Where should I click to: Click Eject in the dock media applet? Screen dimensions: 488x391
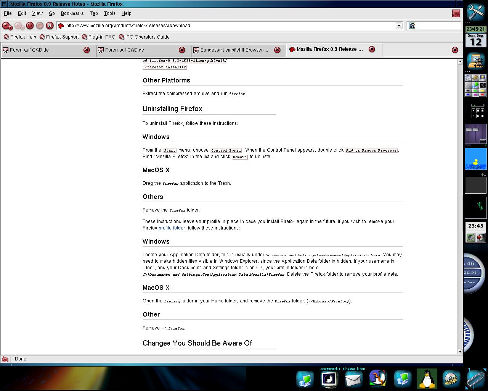pyautogui.click(x=482, y=110)
